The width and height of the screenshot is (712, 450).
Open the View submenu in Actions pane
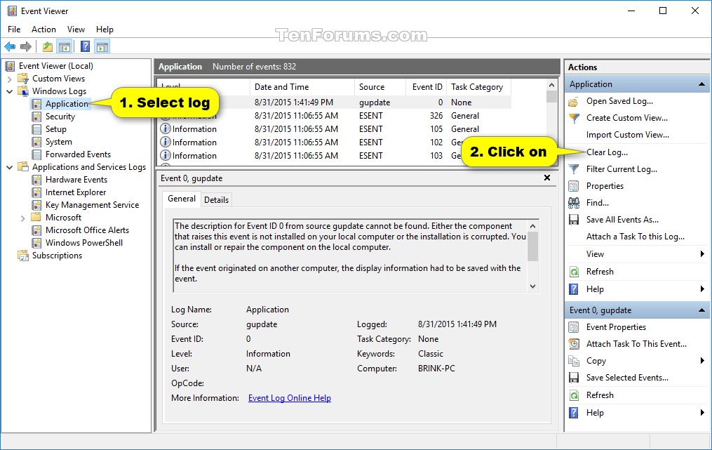click(x=596, y=253)
